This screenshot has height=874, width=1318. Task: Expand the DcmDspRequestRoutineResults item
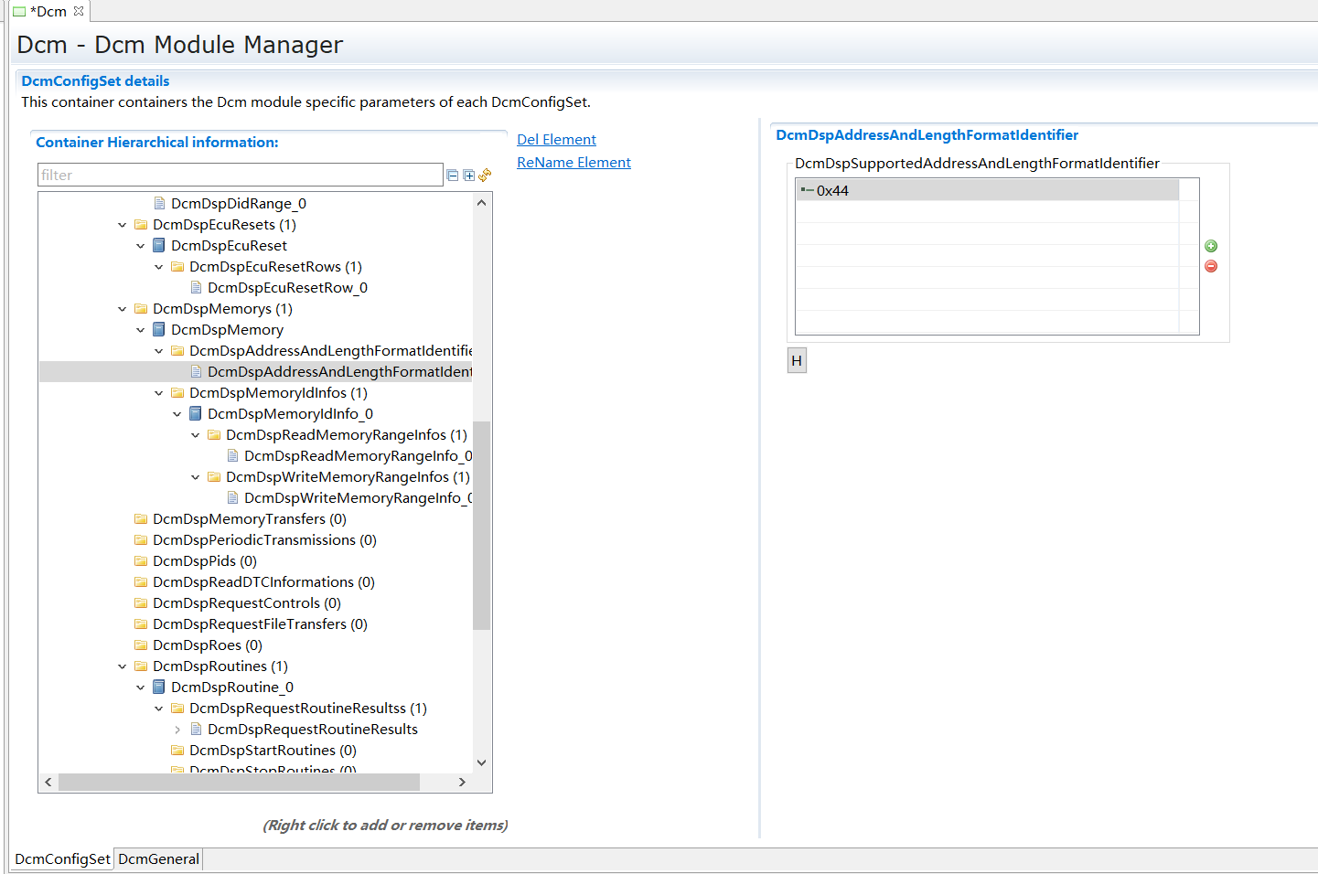click(177, 730)
